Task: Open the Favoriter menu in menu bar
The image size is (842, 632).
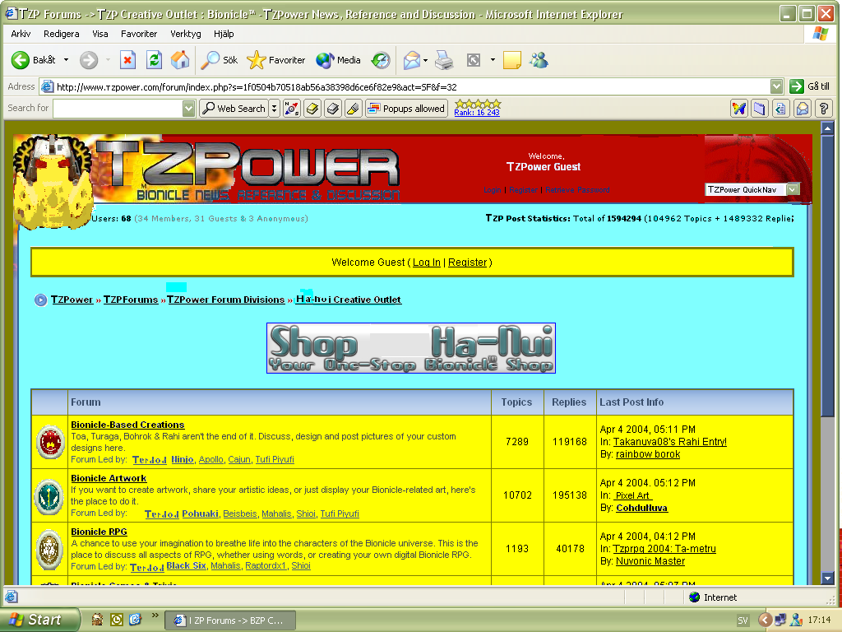Action: pos(139,34)
